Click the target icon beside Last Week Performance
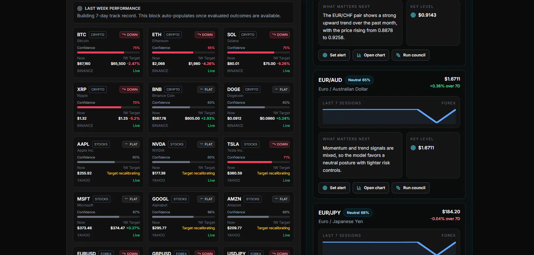This screenshot has width=534, height=255. (x=80, y=8)
